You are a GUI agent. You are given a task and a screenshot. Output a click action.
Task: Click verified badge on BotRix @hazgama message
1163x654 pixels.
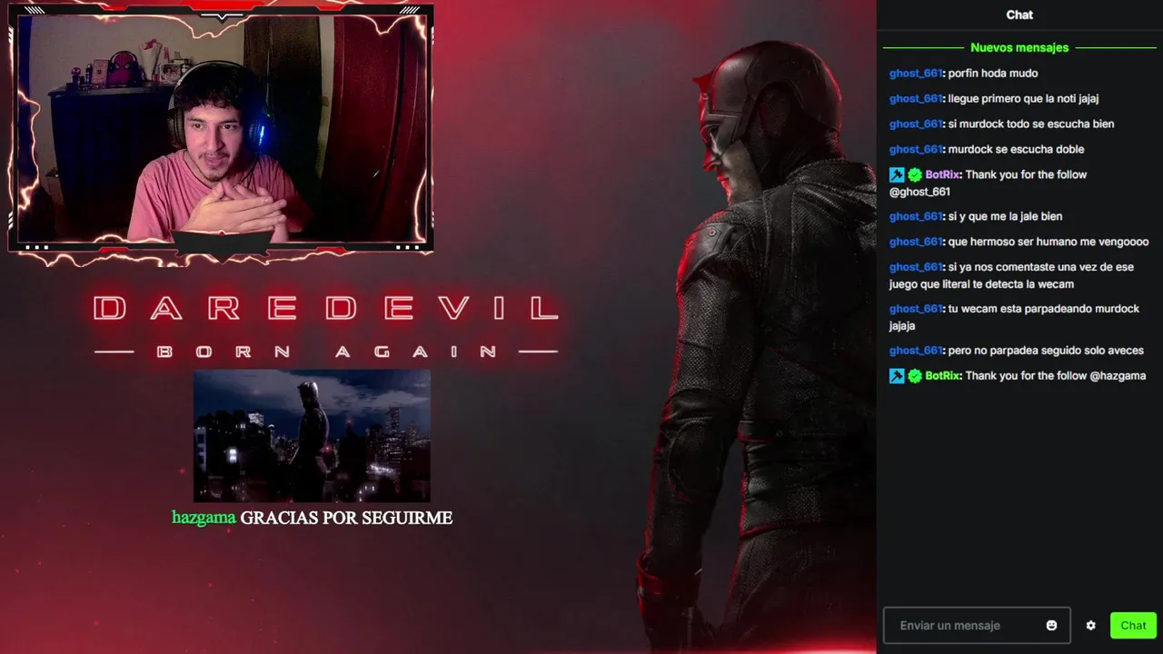[x=915, y=375]
